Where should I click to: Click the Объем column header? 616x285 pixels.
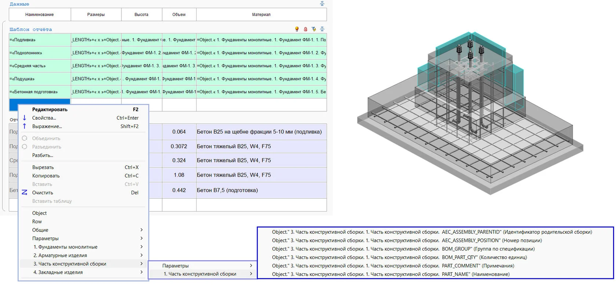click(x=179, y=15)
